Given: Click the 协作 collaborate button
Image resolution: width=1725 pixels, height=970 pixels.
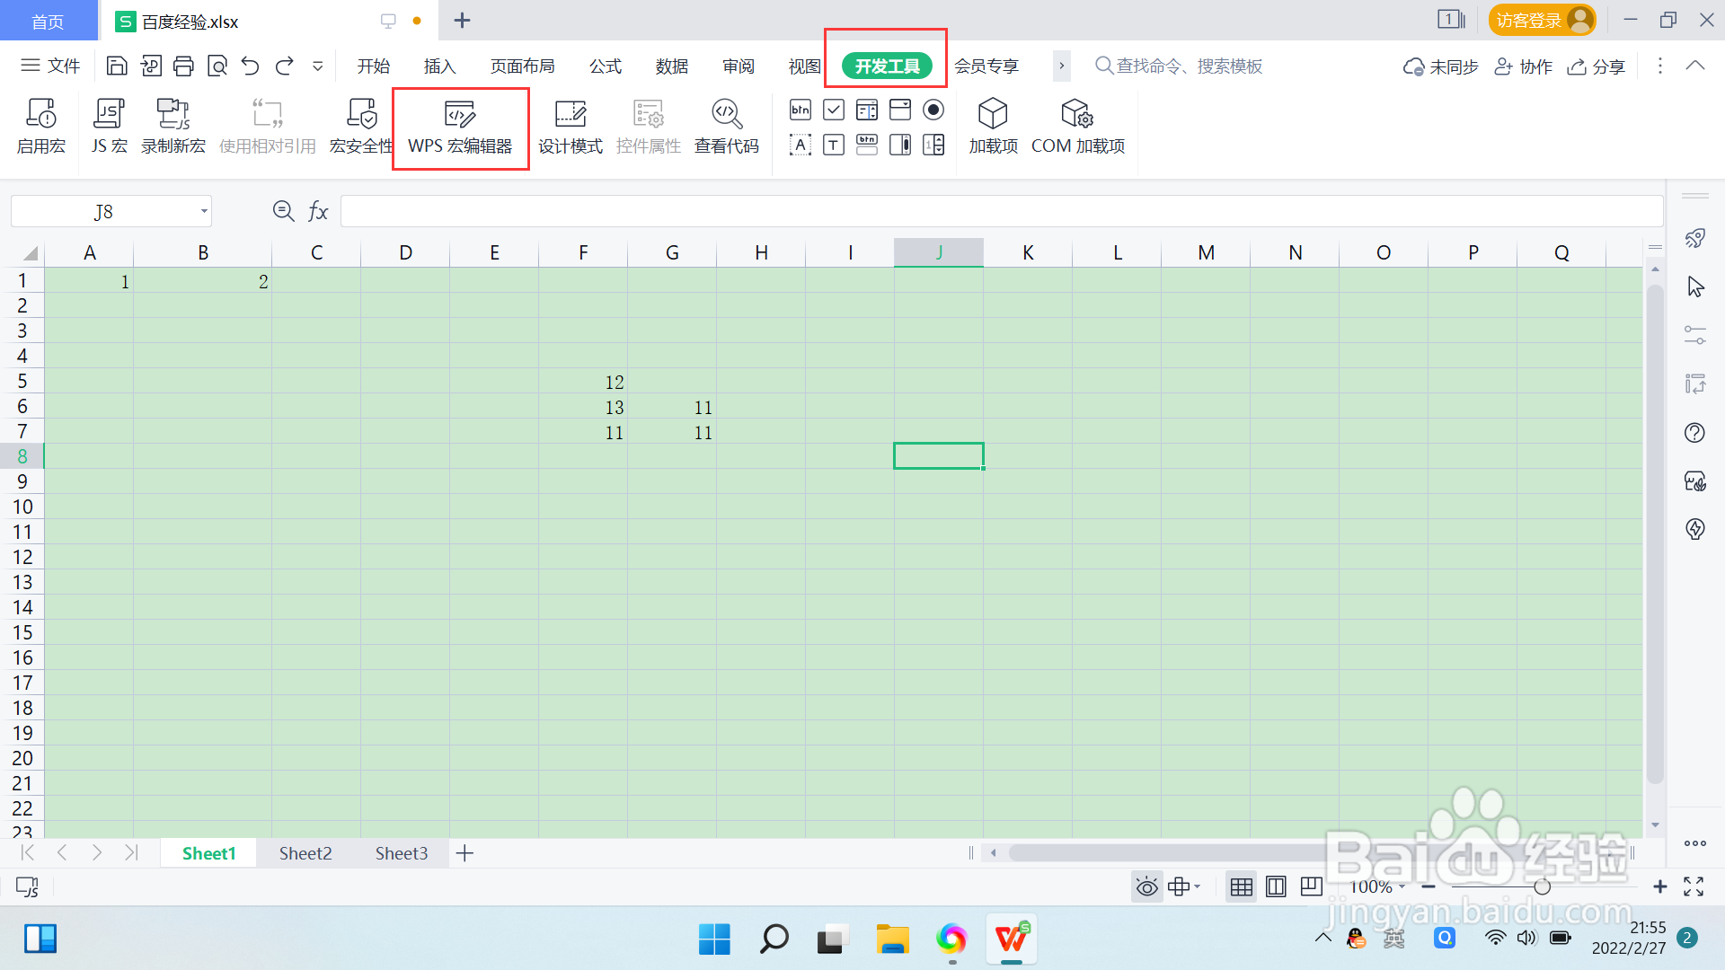Looking at the screenshot, I should [1524, 66].
